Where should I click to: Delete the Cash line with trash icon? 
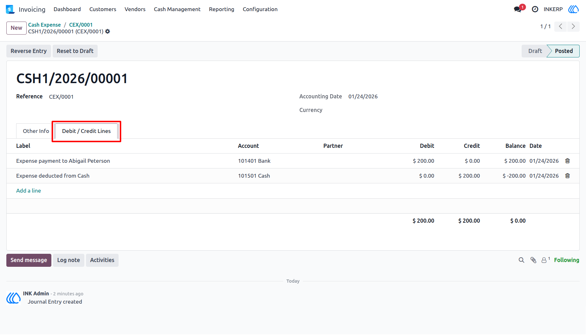pyautogui.click(x=568, y=176)
